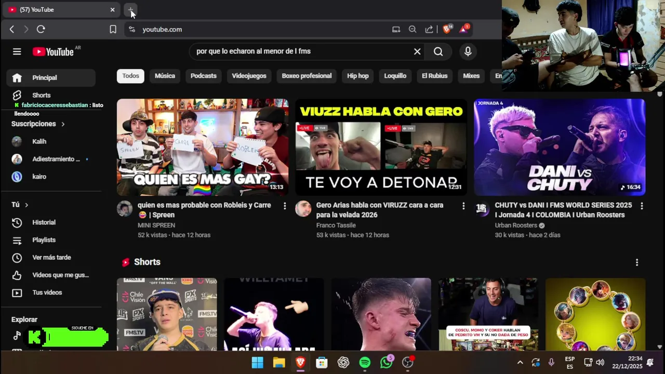Open the zoom magnifier in address bar
This screenshot has width=665, height=374.
(x=413, y=30)
